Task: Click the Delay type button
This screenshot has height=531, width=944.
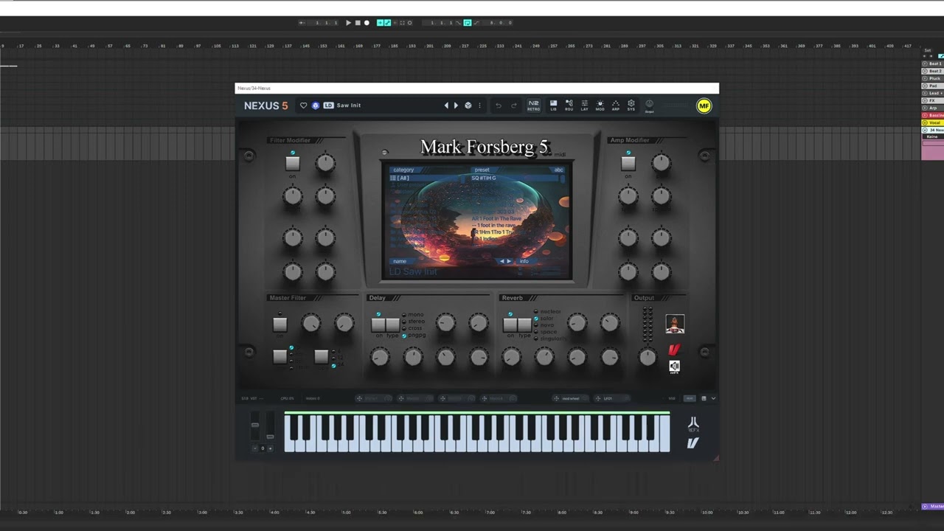Action: tap(392, 324)
